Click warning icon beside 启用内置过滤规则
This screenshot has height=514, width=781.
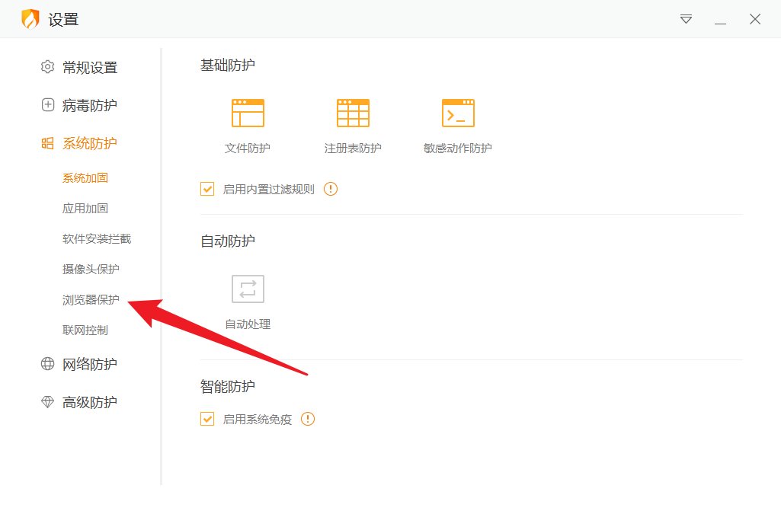click(331, 188)
